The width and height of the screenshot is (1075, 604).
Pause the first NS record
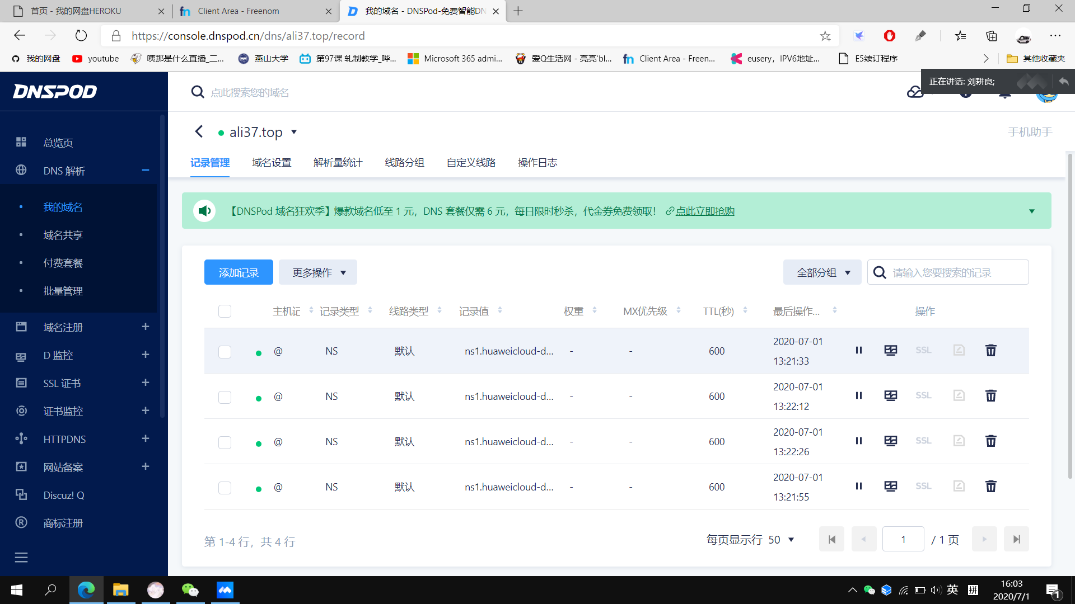[x=858, y=351]
